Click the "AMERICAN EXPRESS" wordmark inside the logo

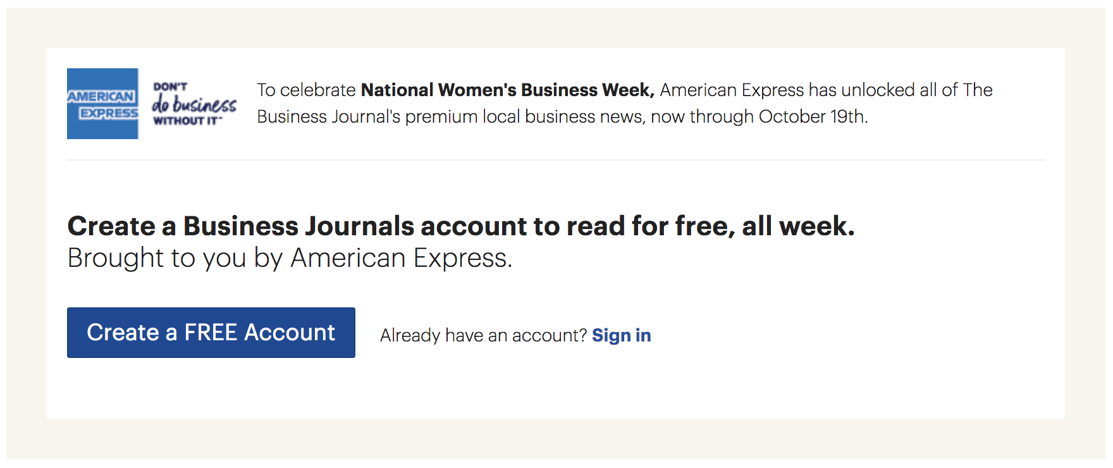(102, 103)
